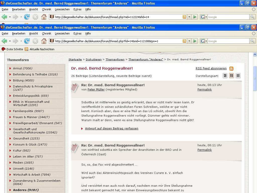Viewport: 257px width, 193px height.
Task: Open the Frauen & Männer forum category
Action: (31, 117)
